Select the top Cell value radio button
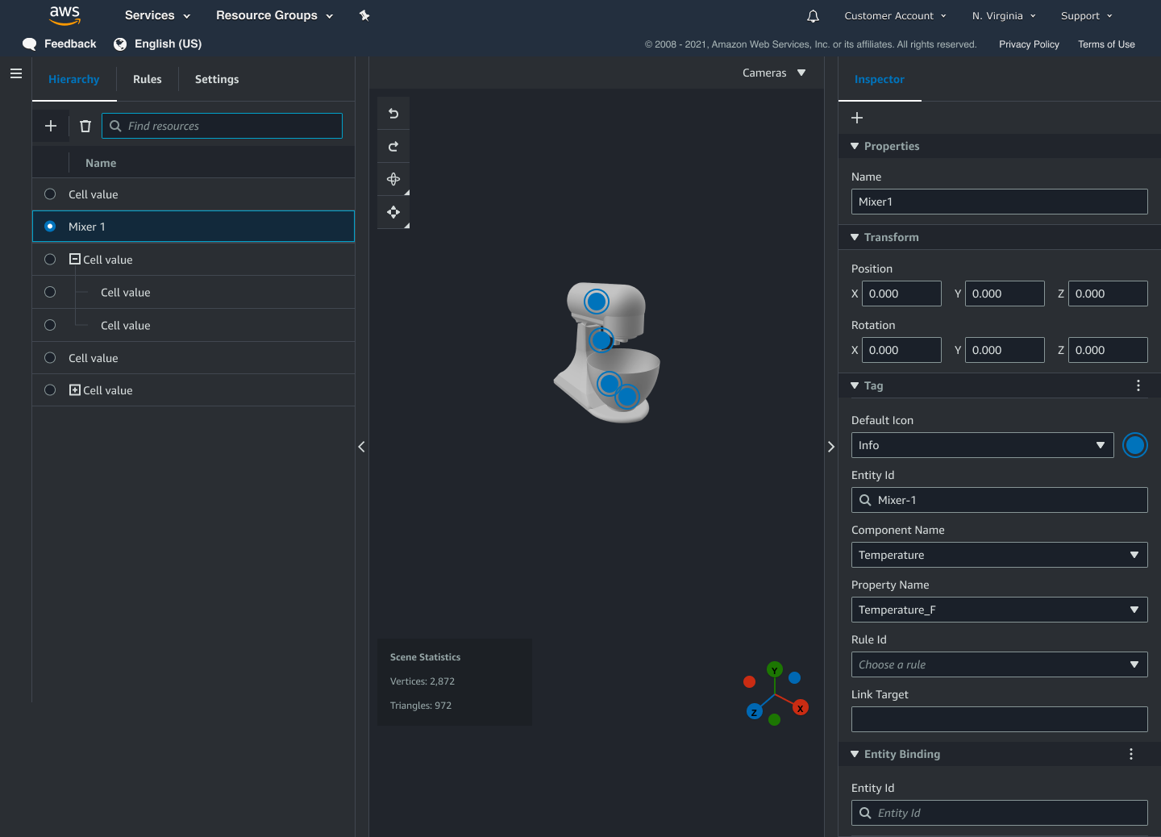Image resolution: width=1161 pixels, height=837 pixels. point(49,194)
